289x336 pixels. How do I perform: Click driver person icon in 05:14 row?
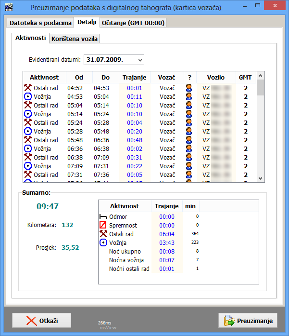point(189,114)
